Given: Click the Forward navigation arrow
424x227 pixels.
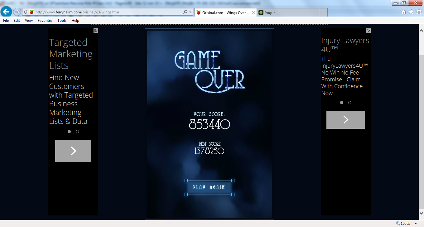Looking at the screenshot, I should (x=17, y=12).
